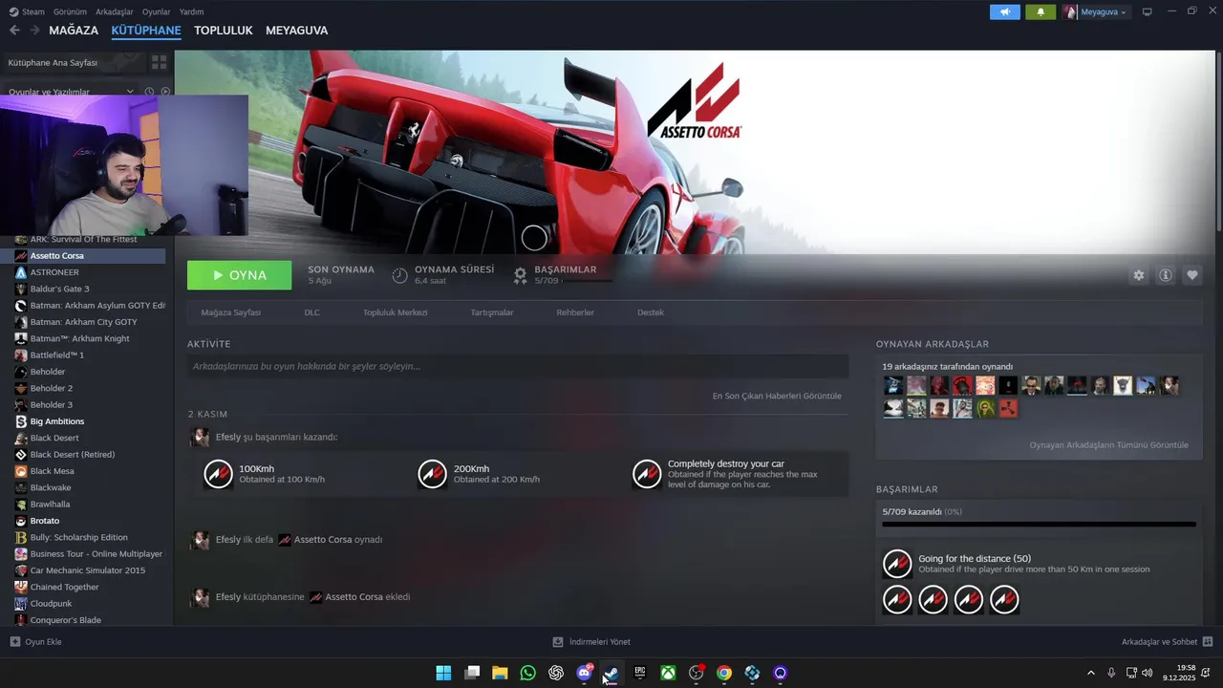This screenshot has width=1223, height=688.
Task: Go to the TOPLULUK tab
Action: tap(223, 31)
